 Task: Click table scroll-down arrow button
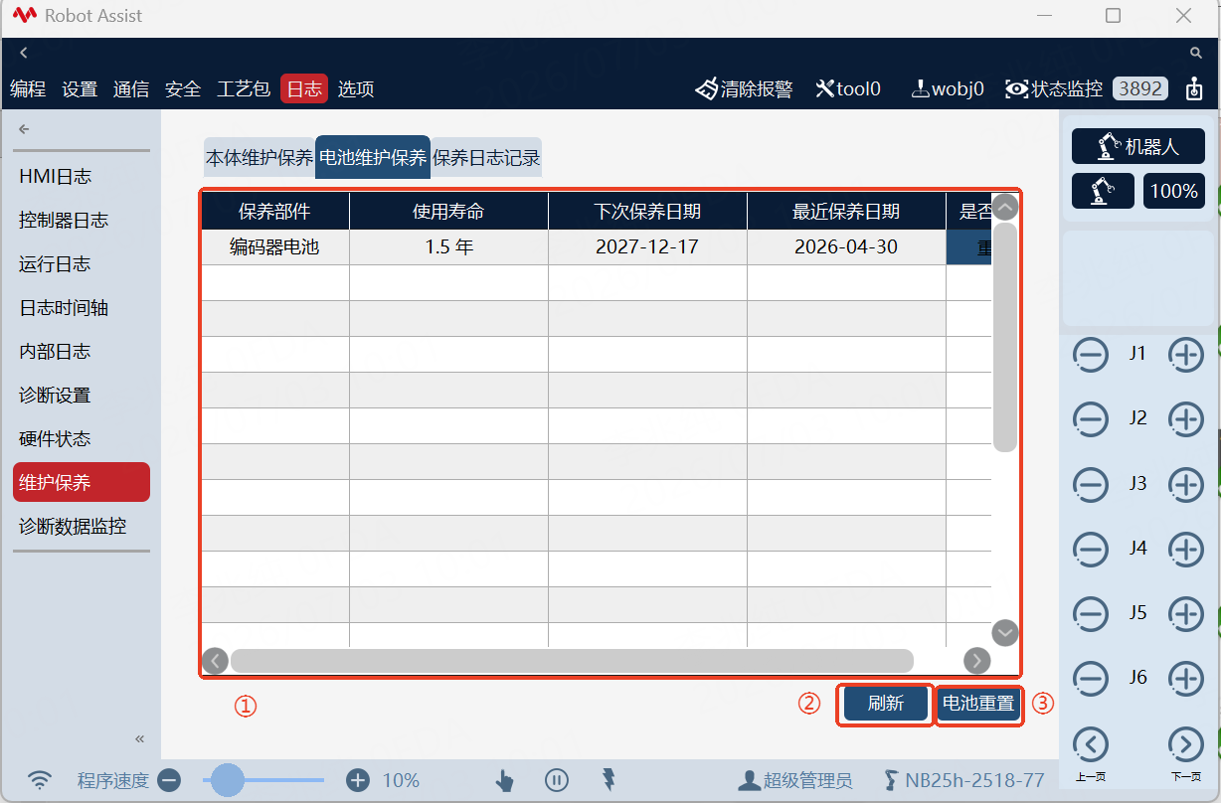pyautogui.click(x=1005, y=632)
